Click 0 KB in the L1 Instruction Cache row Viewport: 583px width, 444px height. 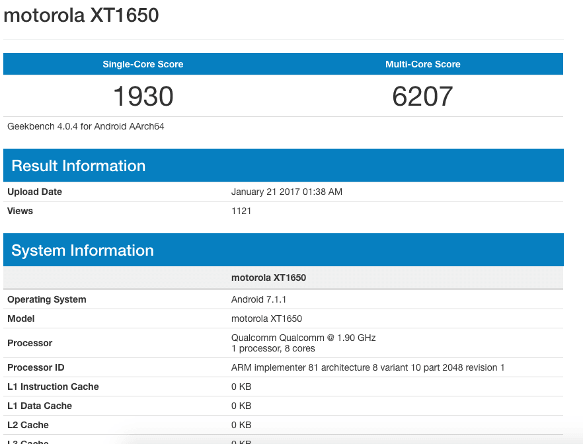241,387
